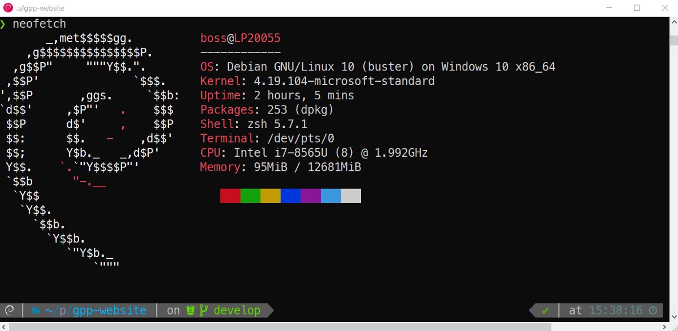Click the Shell value 'zsh 5.7.1'
678x331 pixels.
pos(277,124)
